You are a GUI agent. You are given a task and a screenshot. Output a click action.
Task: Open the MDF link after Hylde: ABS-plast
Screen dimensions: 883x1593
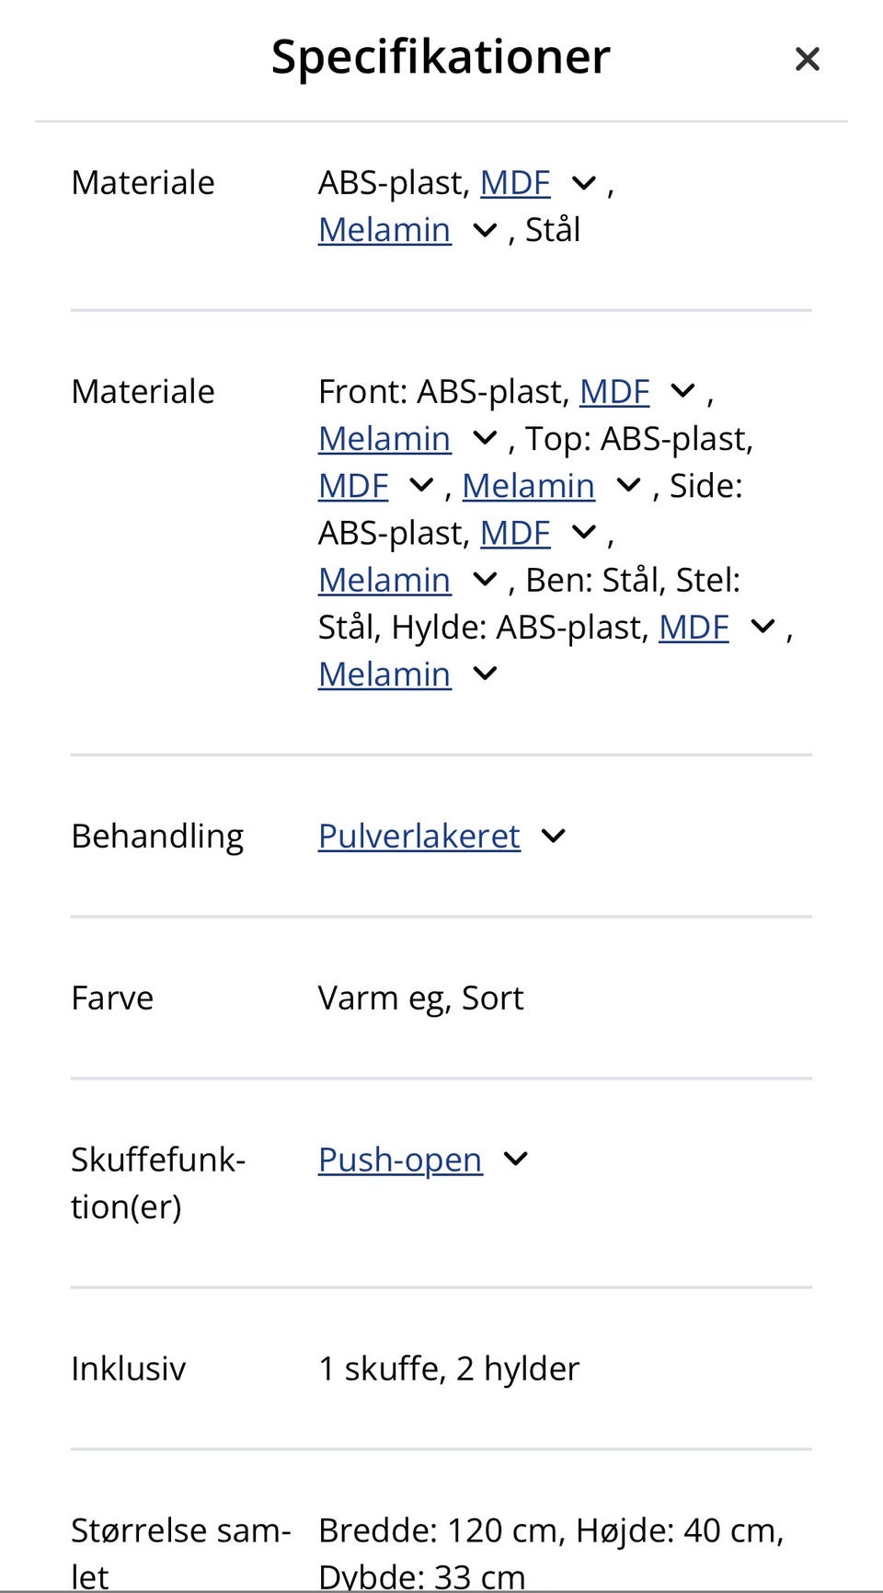[694, 628]
